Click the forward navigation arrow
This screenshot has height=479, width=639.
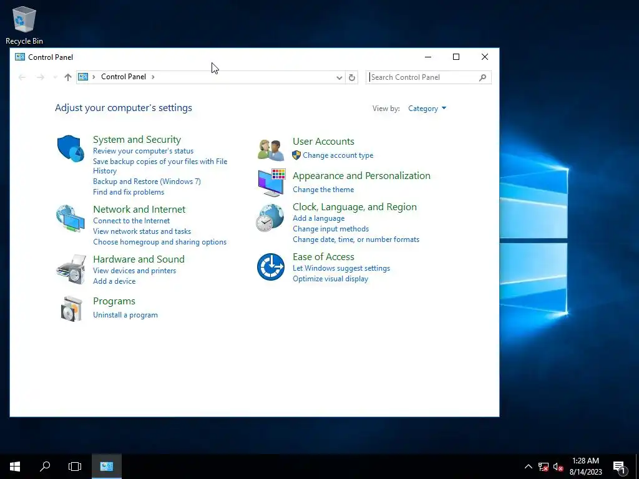click(41, 77)
